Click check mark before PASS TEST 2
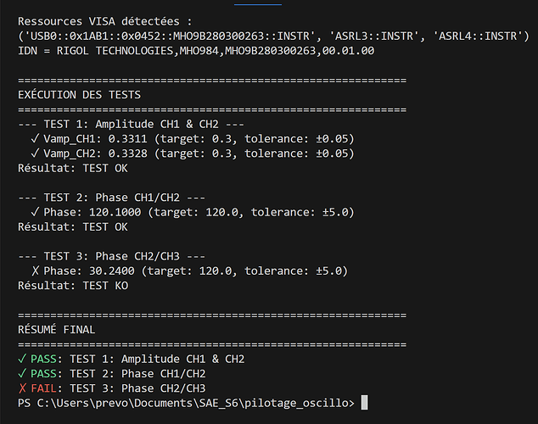 tap(22, 373)
